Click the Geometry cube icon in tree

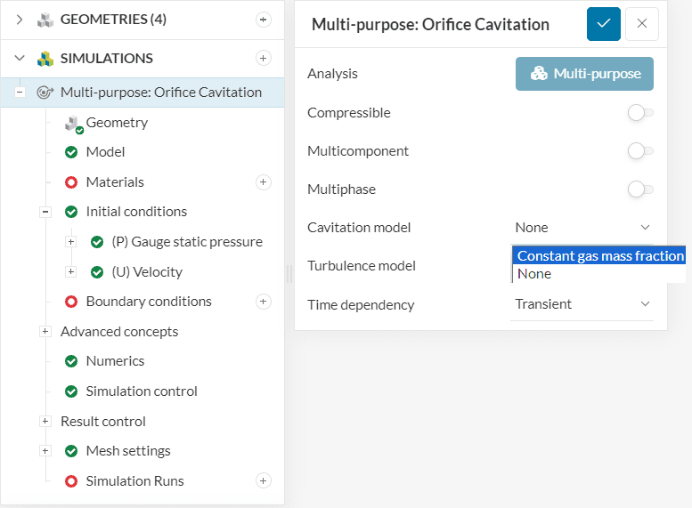coord(73,124)
